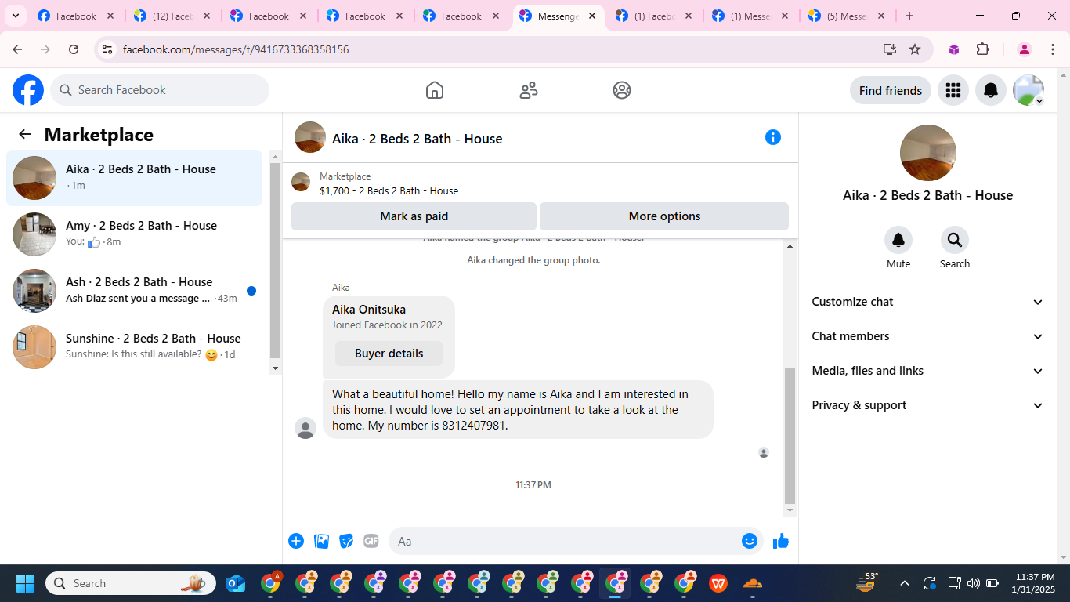Expand the Chat members section
Viewport: 1070px width, 602px height.
928,336
